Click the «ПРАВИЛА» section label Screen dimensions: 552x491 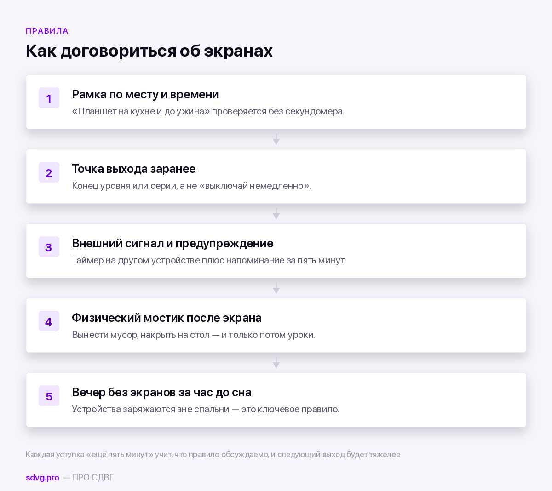pos(47,31)
